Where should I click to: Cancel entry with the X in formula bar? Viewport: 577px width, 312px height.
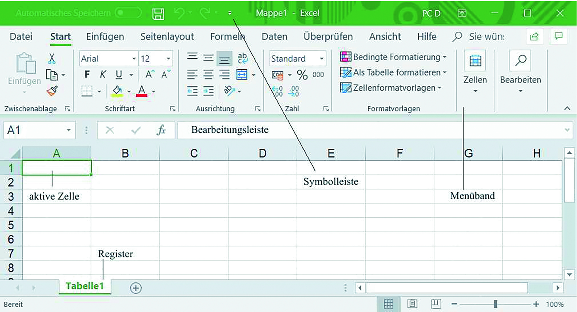click(x=110, y=130)
